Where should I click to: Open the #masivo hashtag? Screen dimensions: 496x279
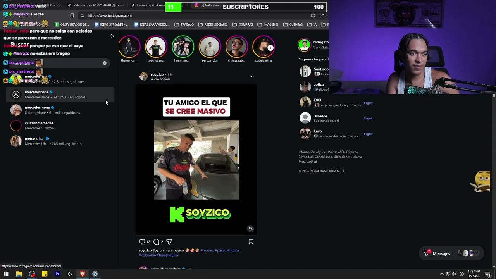pos(207,250)
